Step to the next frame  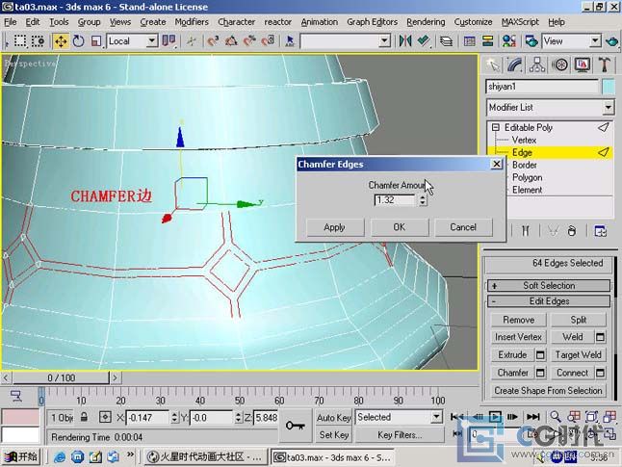click(512, 417)
